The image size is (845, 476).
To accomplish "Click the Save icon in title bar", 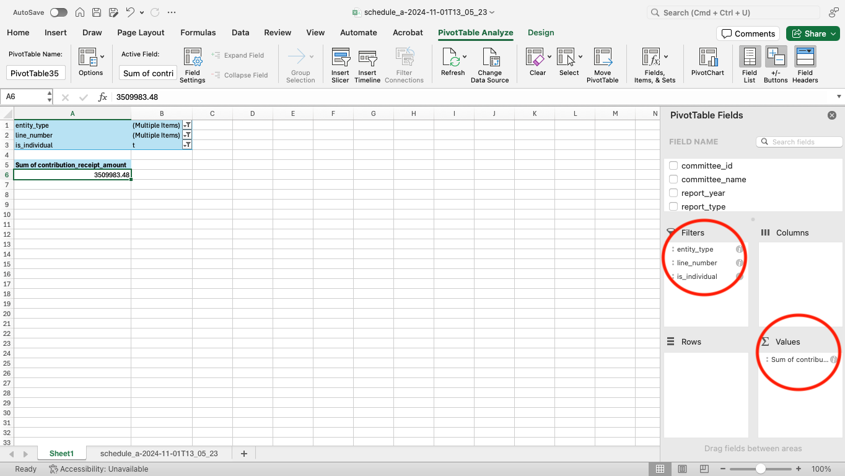I will coord(97,12).
